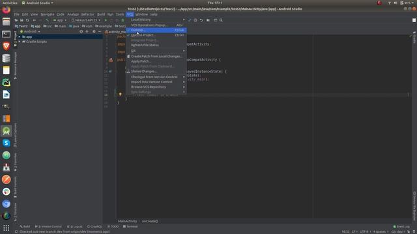Screen dimensions: 417x234
Task: Select Apply Patch entry
Action: coord(156,61)
